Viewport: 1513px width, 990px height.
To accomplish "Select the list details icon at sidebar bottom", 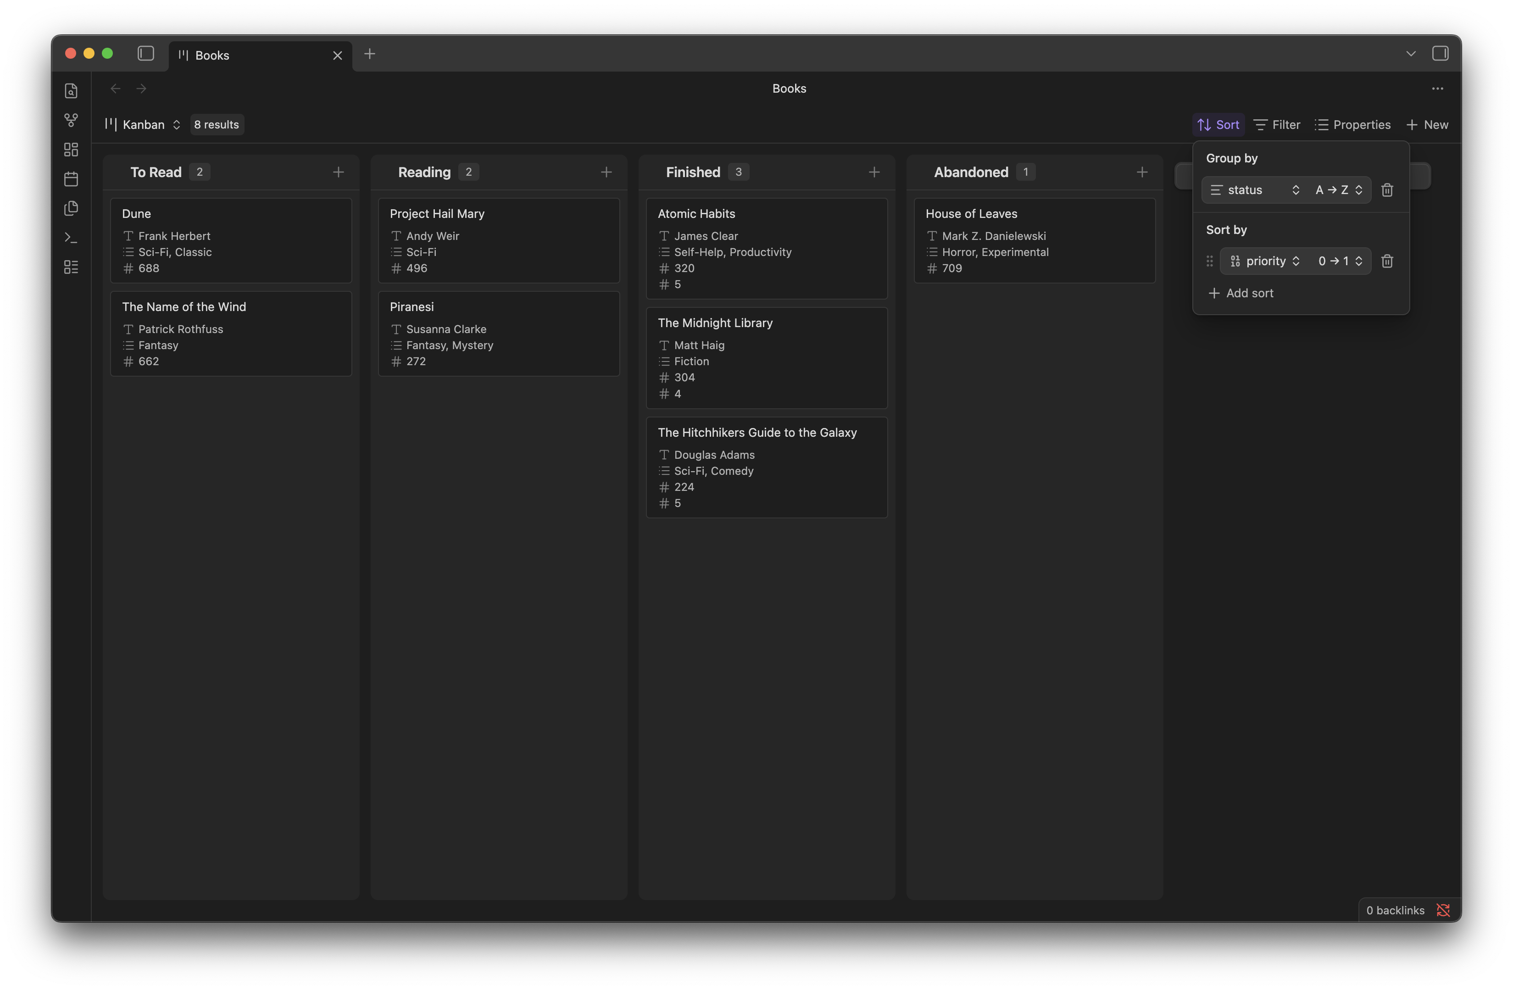I will [71, 267].
